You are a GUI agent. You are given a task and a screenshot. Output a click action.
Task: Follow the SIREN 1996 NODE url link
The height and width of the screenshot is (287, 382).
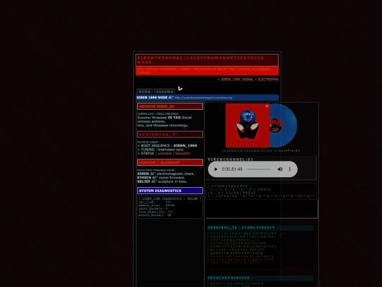(x=204, y=98)
